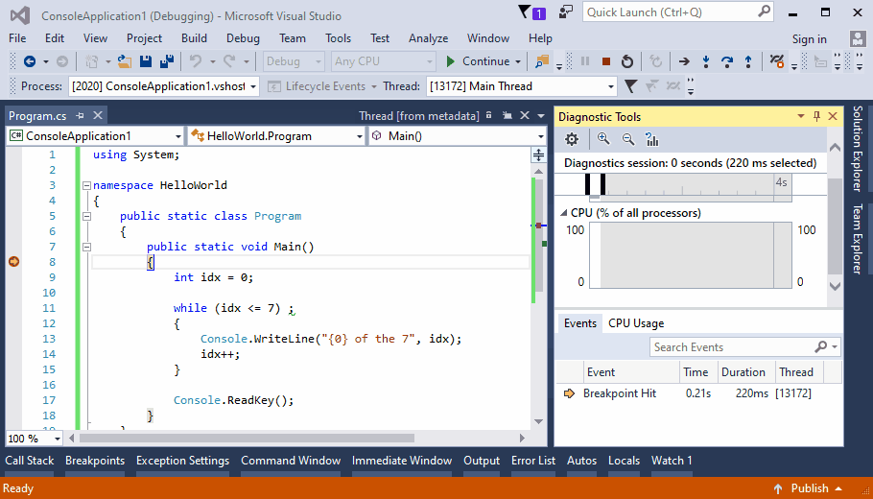Zoom in on the diagnostics timeline
The width and height of the screenshot is (873, 499).
(x=603, y=139)
